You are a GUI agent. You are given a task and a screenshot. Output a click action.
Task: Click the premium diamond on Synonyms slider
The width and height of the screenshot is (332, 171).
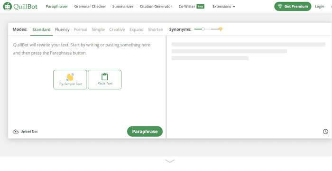[x=221, y=29]
